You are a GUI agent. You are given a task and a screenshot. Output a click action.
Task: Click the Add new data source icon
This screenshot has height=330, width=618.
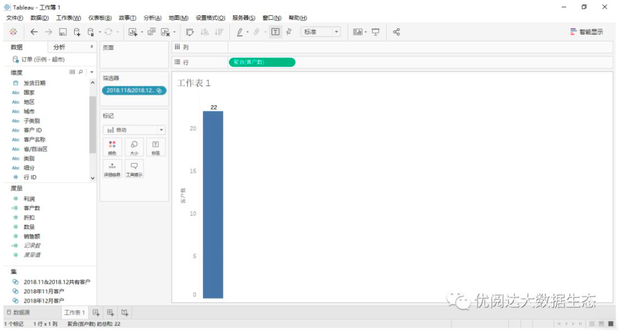[x=77, y=32]
